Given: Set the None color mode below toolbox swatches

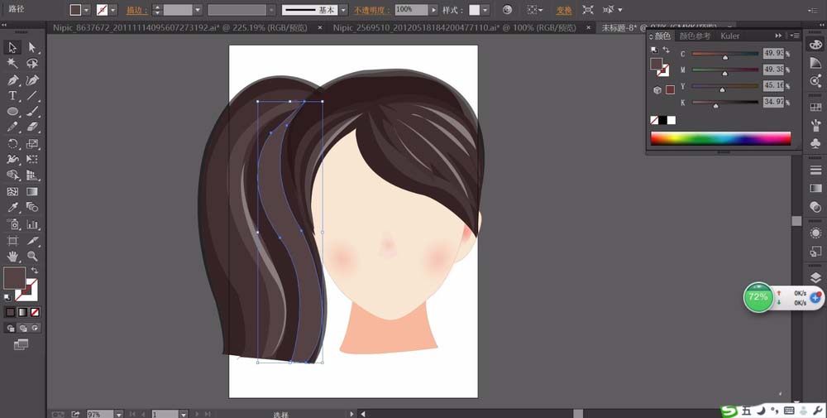Looking at the screenshot, I should (x=36, y=312).
